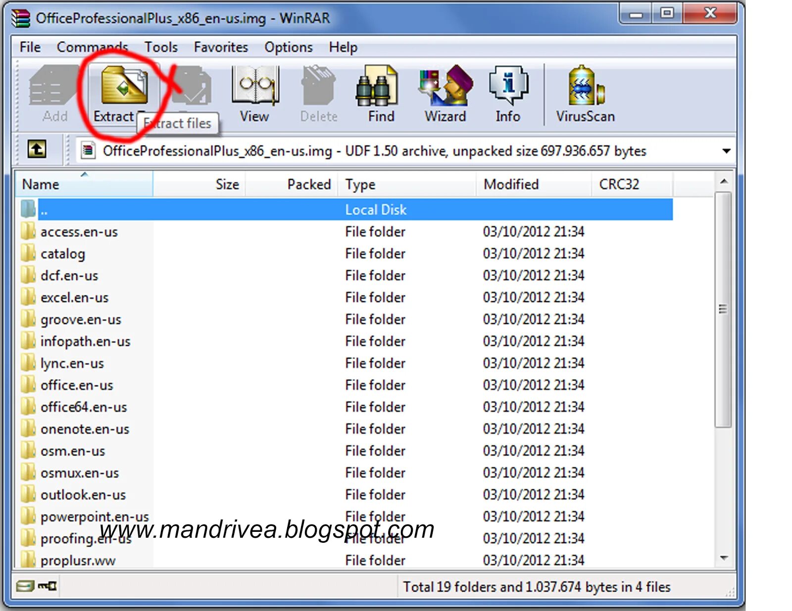This screenshot has width=792, height=611.
Task: Open the File menu
Action: [x=30, y=47]
